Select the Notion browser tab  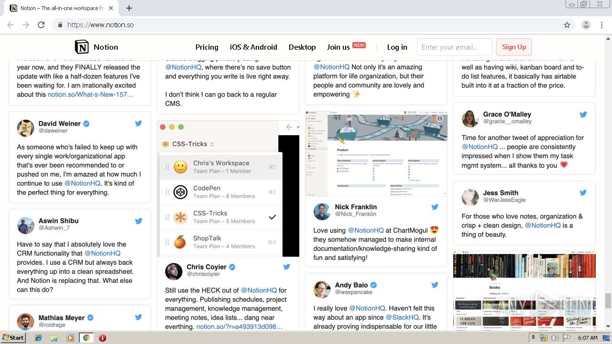coord(63,8)
